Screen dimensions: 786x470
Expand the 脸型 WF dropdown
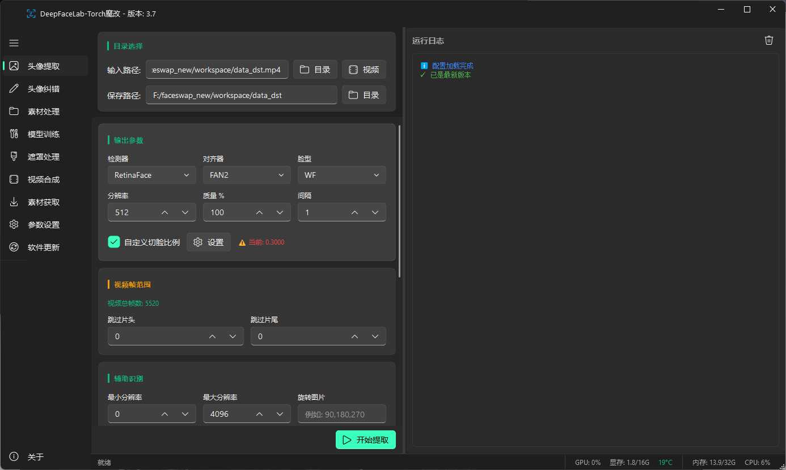[341, 175]
